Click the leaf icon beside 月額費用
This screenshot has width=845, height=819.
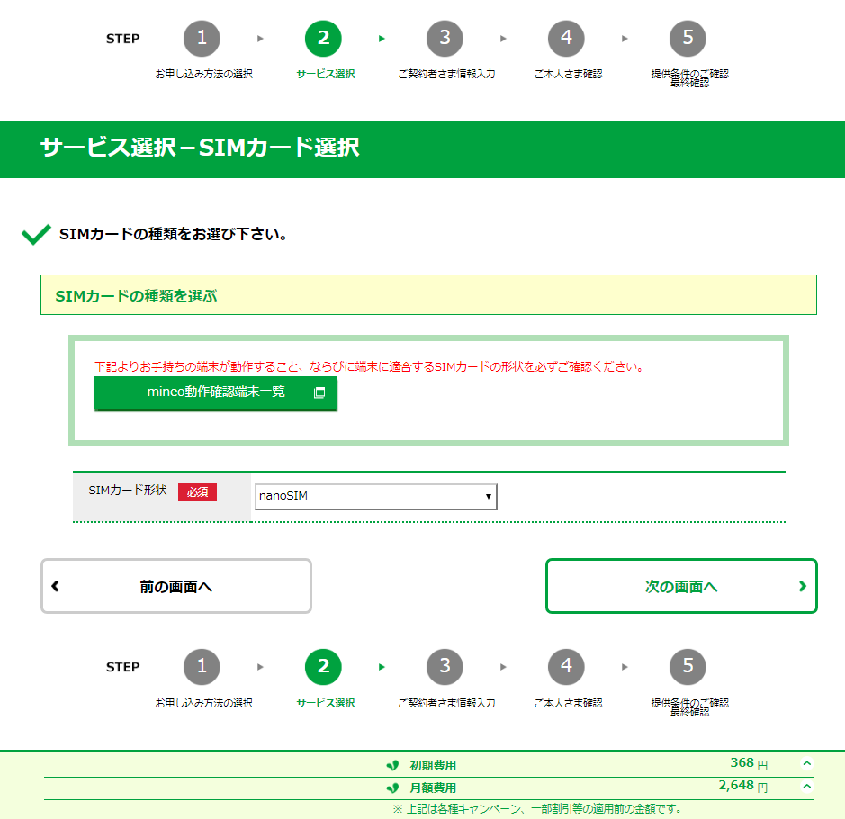click(393, 787)
